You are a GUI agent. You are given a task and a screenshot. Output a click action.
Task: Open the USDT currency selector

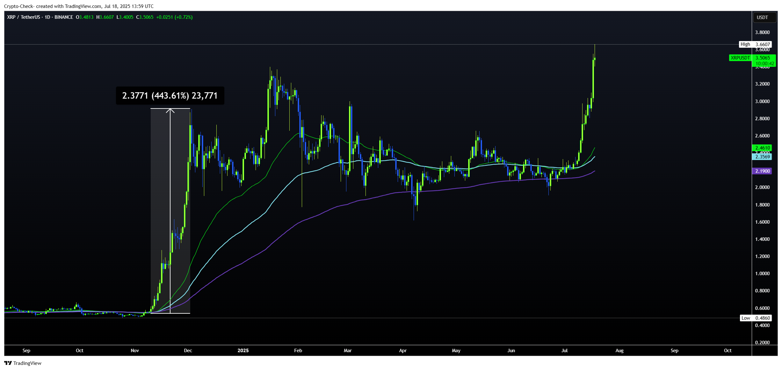coord(764,17)
